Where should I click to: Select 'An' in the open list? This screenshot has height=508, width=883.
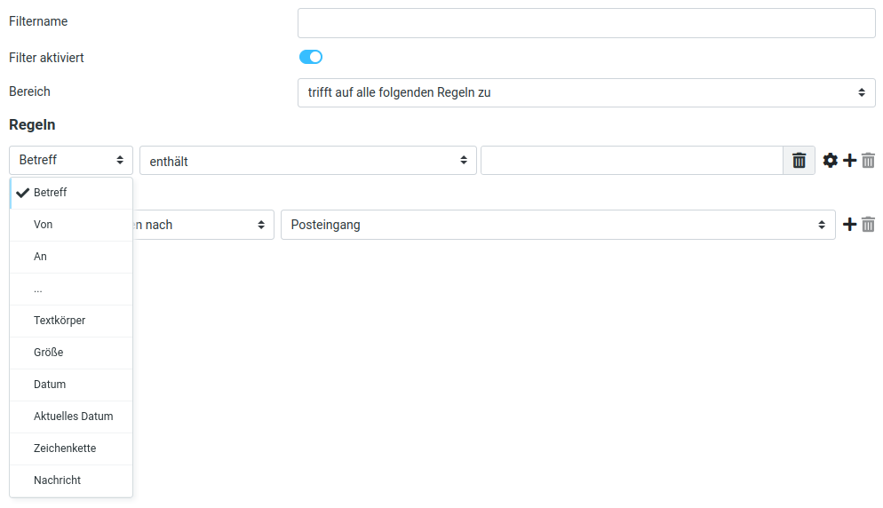coord(41,257)
